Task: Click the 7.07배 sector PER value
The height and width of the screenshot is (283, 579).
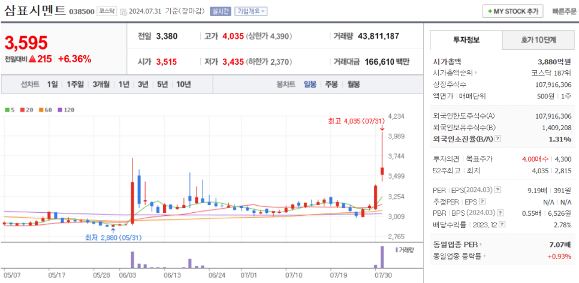Action: coord(560,245)
